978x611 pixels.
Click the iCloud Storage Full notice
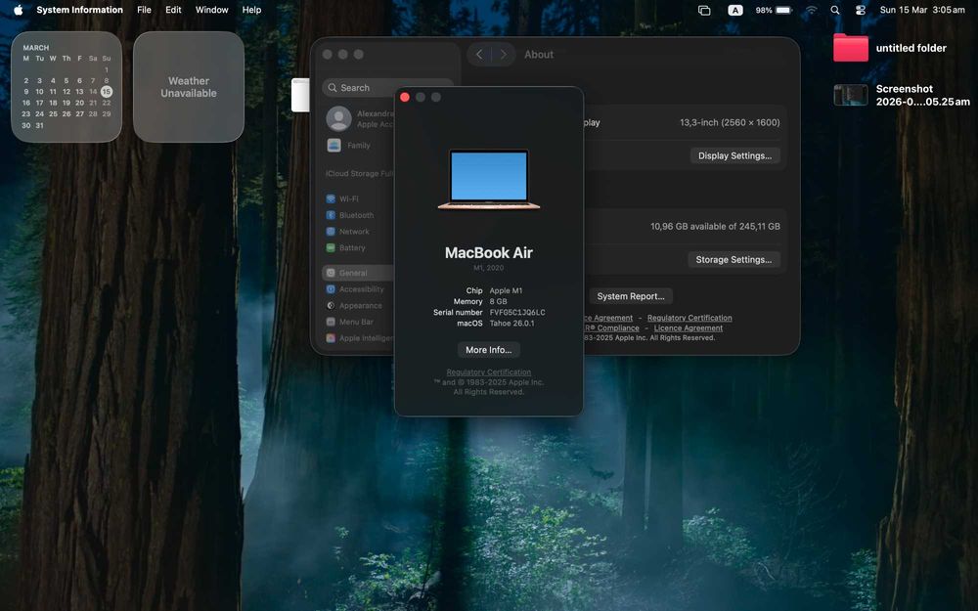[359, 173]
